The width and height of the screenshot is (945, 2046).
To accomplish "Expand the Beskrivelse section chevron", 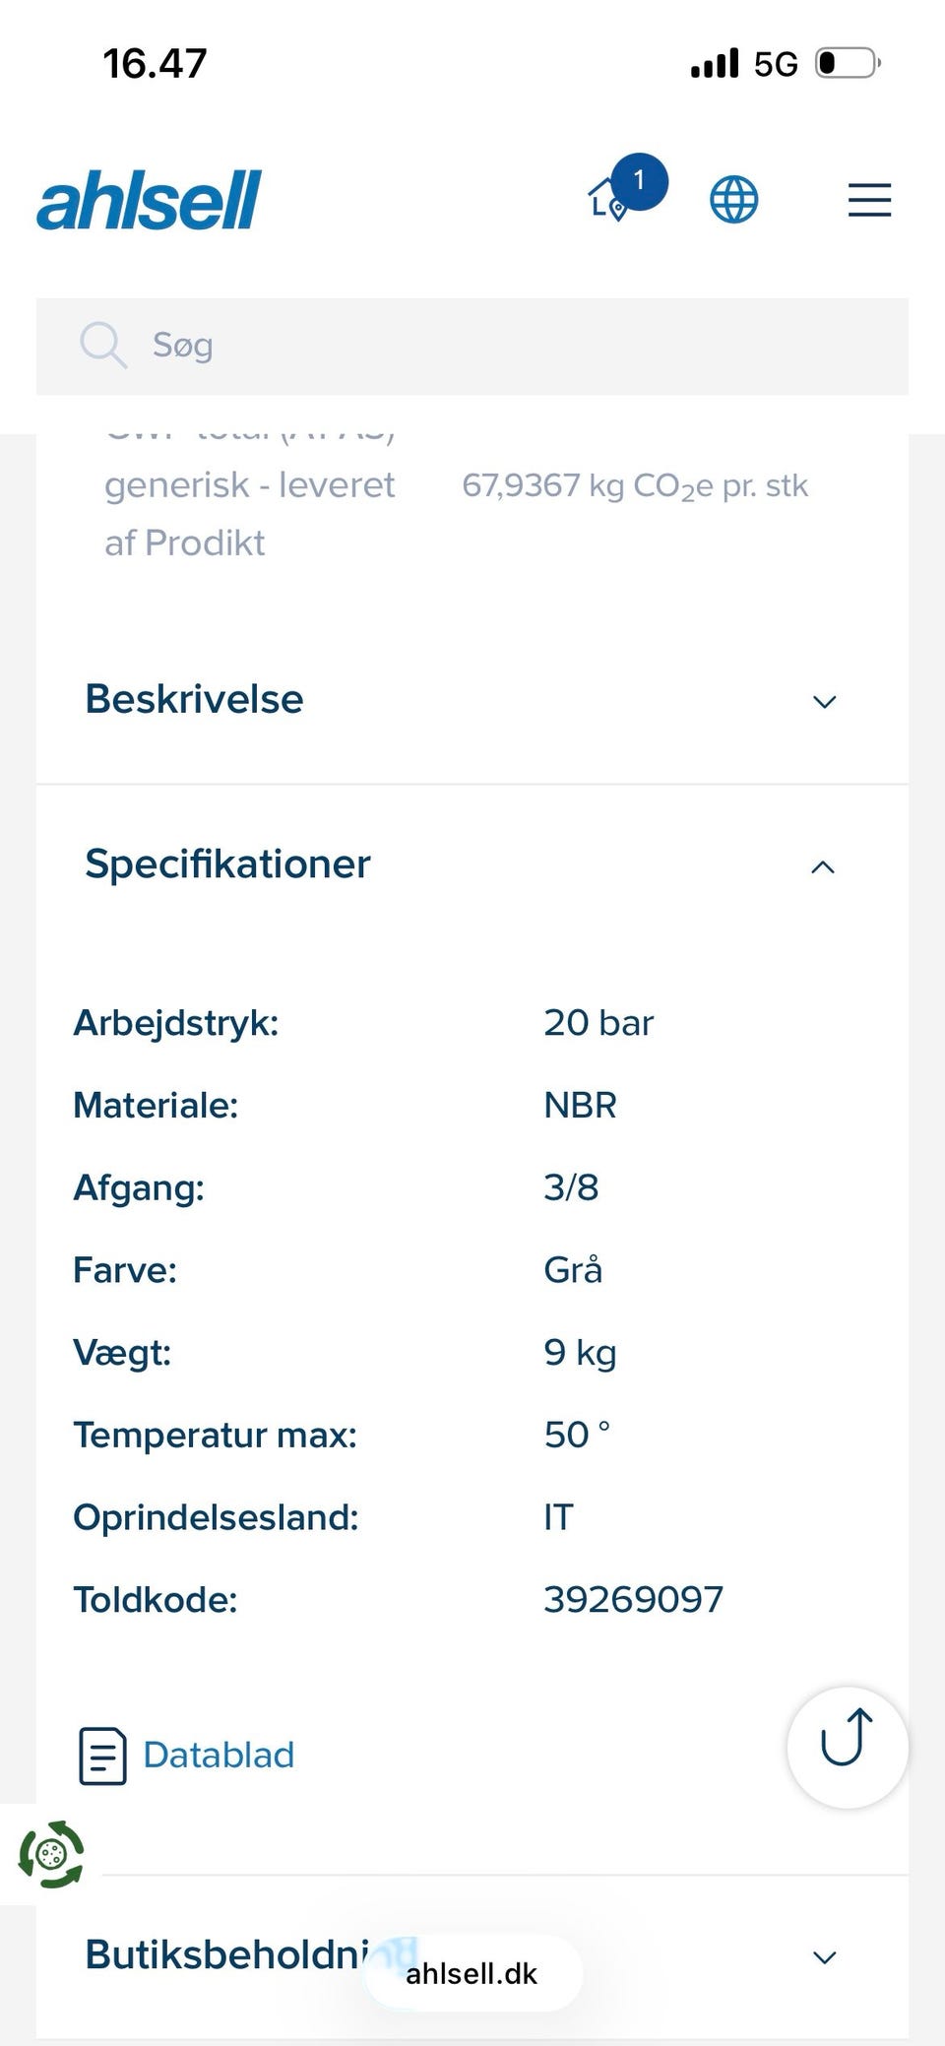I will tap(824, 701).
